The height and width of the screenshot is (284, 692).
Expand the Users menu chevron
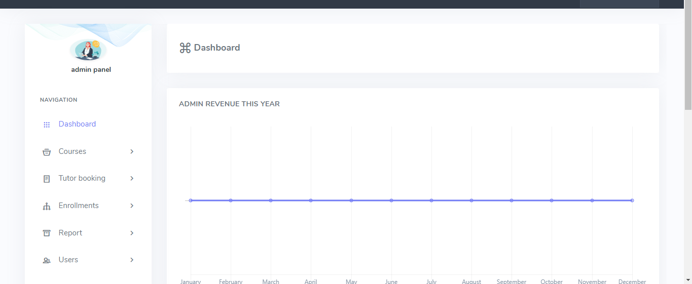[x=132, y=260]
